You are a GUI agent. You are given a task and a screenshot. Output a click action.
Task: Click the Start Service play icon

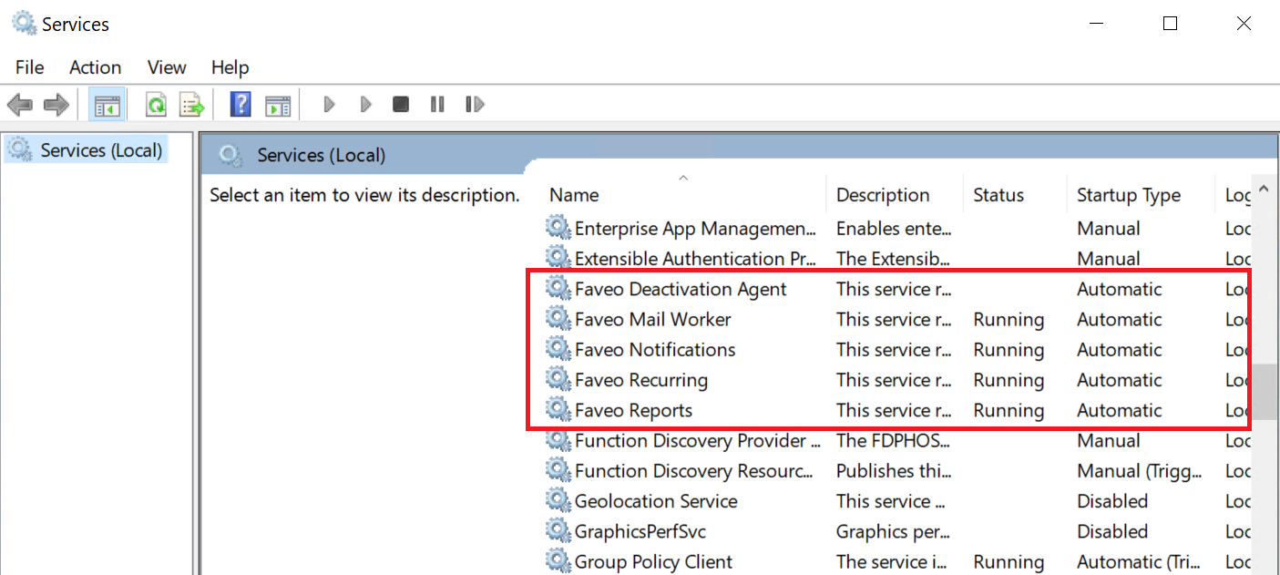pos(330,105)
